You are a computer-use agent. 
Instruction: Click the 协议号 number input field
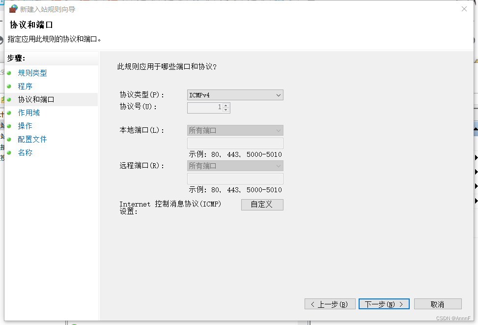204,108
